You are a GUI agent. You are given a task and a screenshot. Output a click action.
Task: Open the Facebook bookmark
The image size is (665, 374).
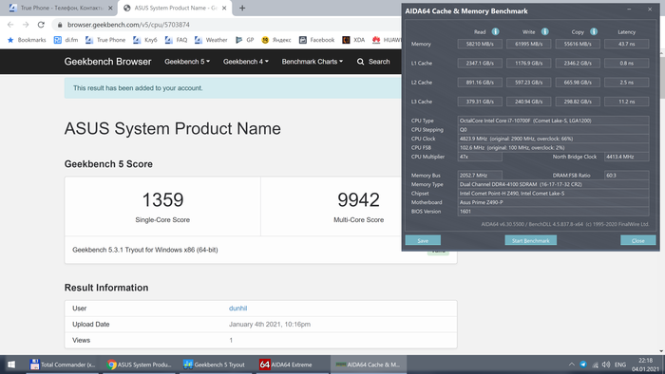[316, 40]
